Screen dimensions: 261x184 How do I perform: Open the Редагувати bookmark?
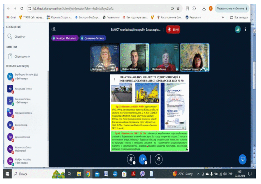tap(193, 17)
